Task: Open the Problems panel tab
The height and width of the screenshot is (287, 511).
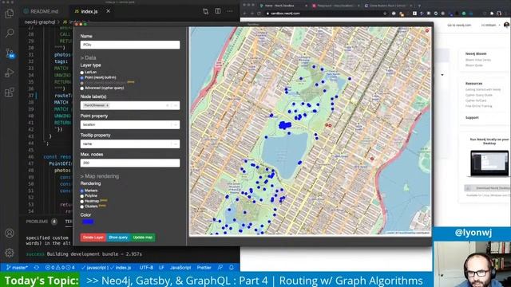Action: 41,222
